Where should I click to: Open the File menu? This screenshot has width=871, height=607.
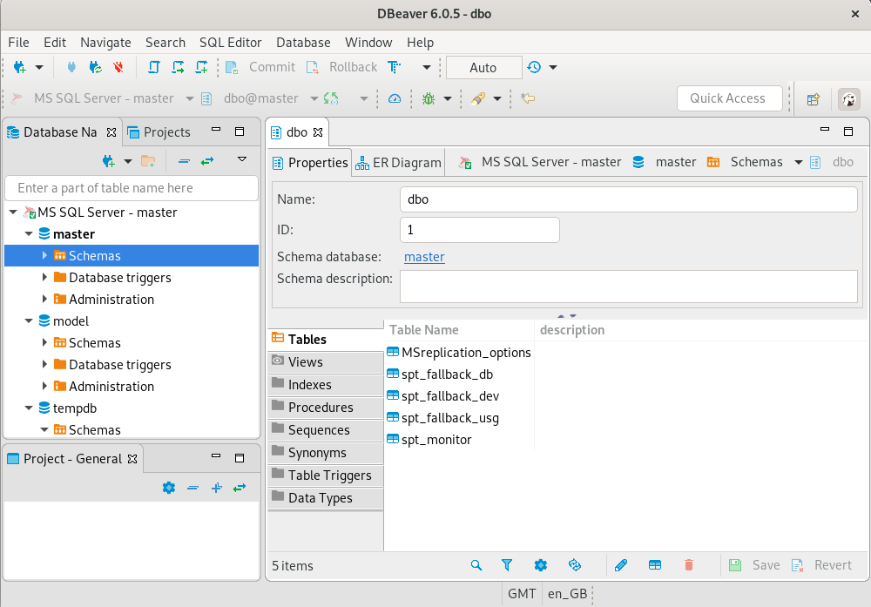(18, 42)
